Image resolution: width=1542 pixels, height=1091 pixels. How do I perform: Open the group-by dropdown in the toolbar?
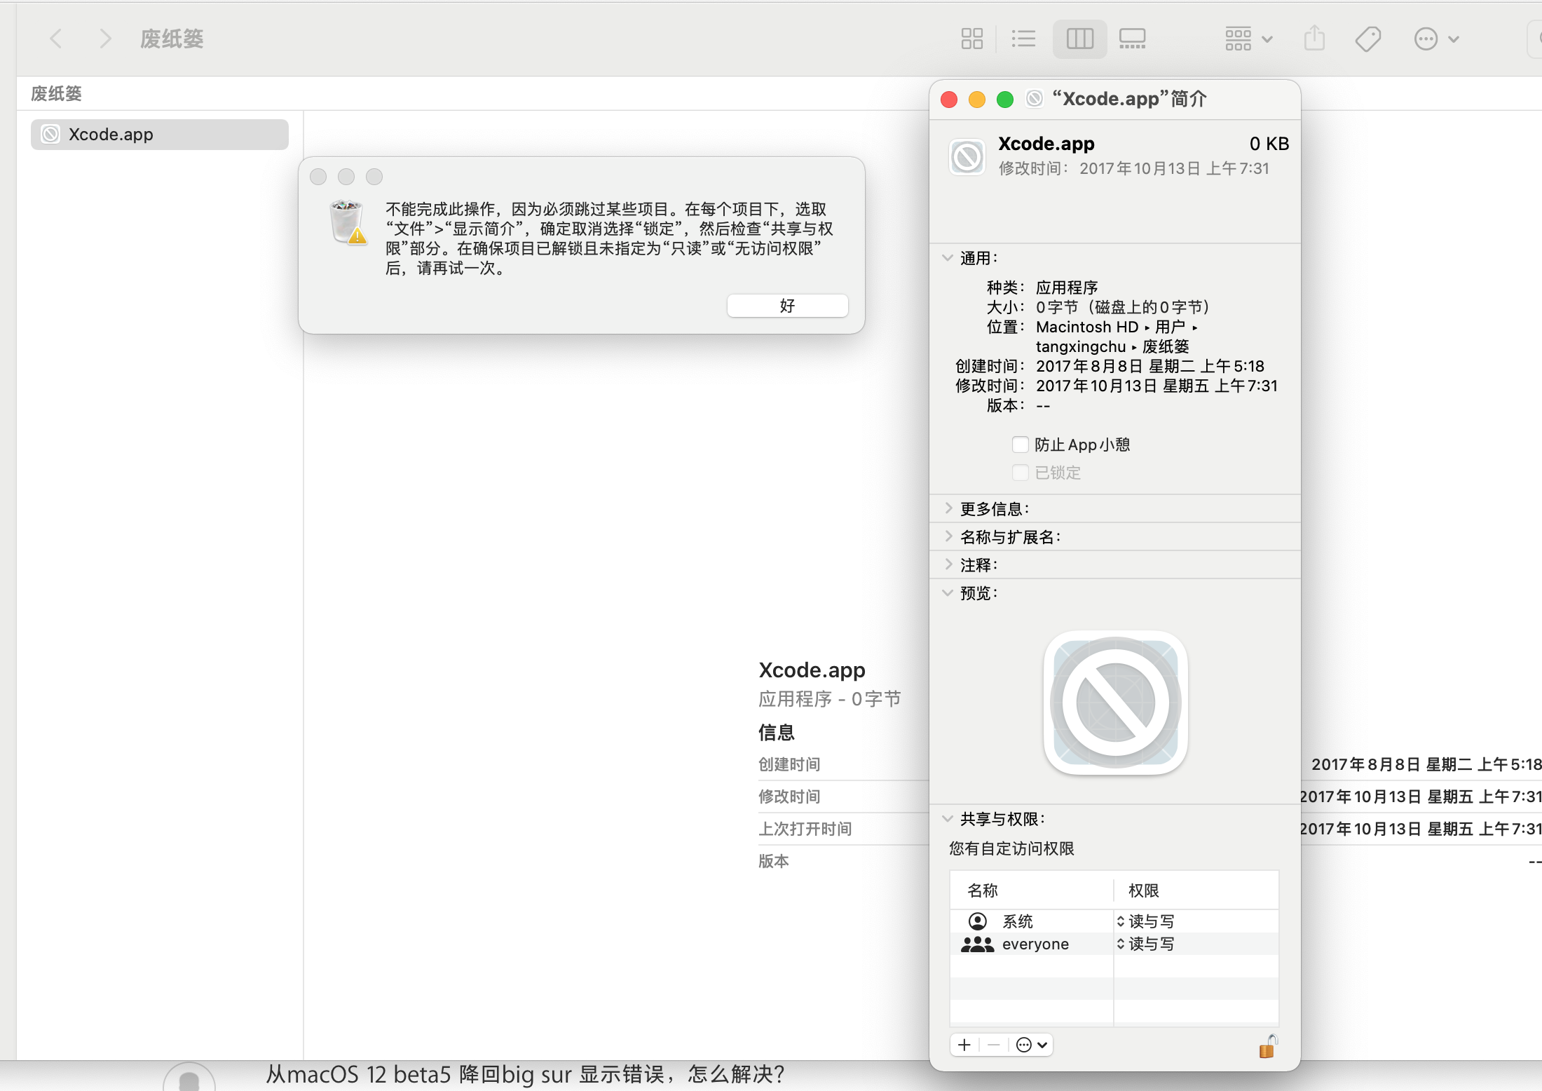click(x=1248, y=39)
